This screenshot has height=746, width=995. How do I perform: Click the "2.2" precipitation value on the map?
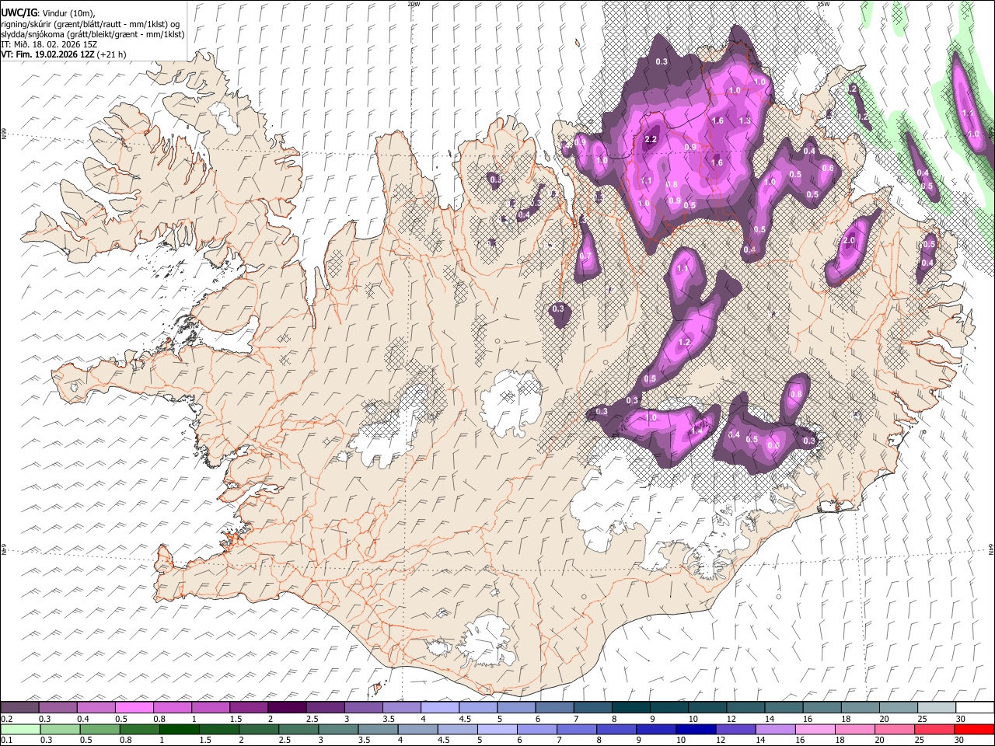pos(651,139)
